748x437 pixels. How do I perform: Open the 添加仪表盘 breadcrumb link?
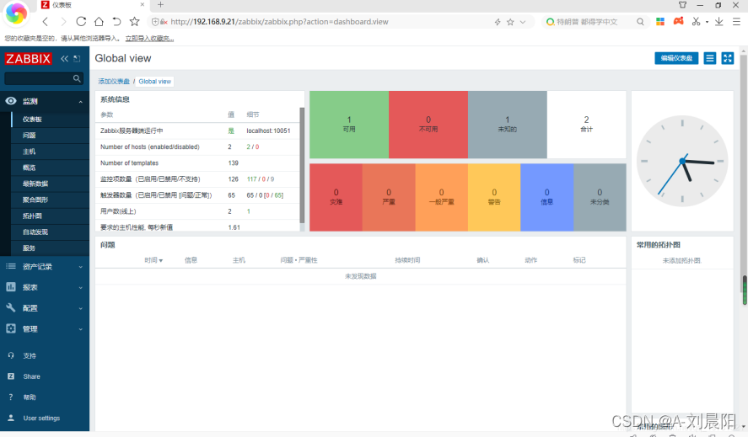[x=114, y=82]
